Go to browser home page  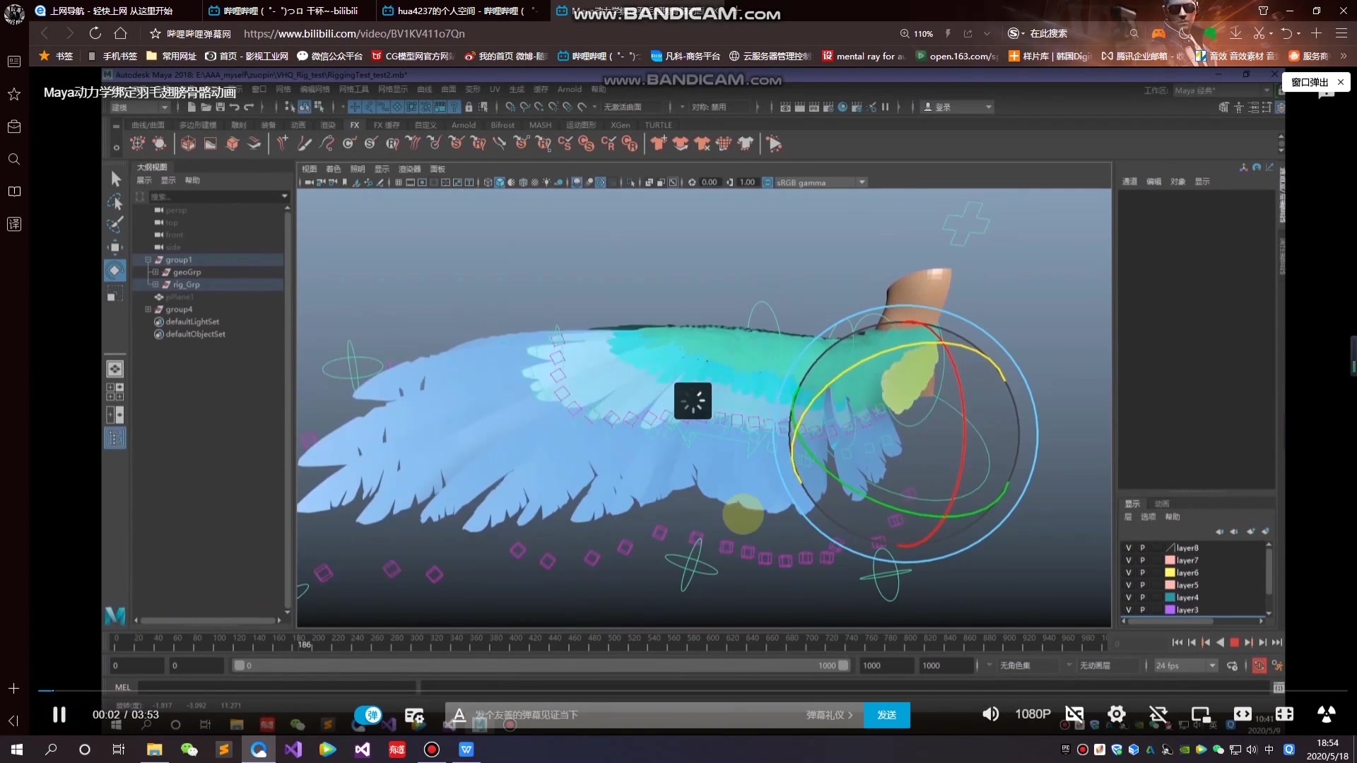click(121, 33)
